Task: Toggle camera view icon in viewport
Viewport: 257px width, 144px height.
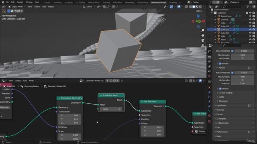Action: tap(203, 40)
